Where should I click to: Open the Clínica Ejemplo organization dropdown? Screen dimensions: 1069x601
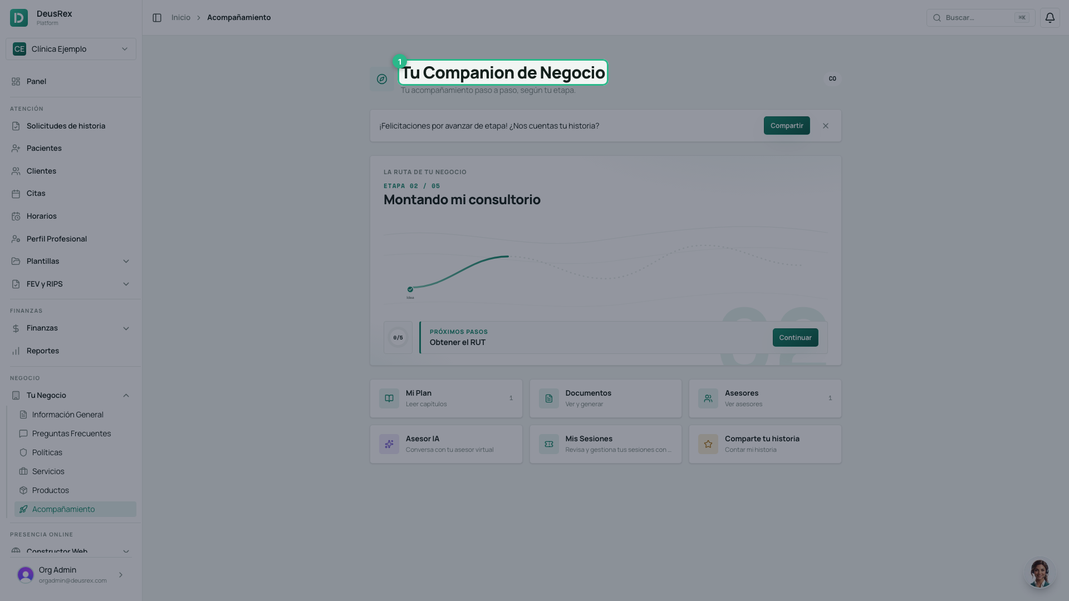point(71,49)
